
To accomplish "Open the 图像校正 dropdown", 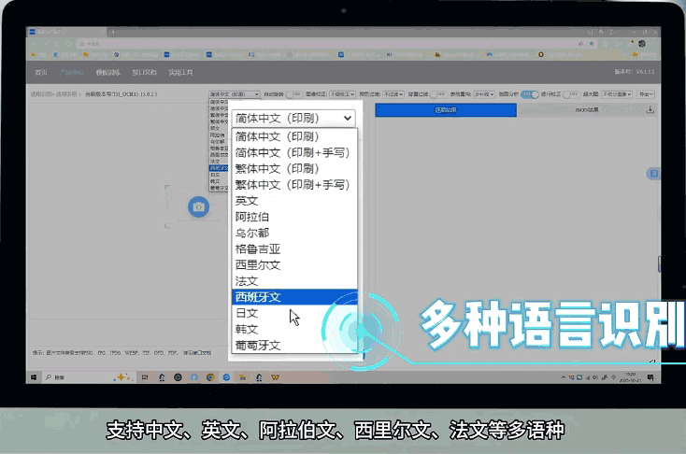I will coord(342,94).
